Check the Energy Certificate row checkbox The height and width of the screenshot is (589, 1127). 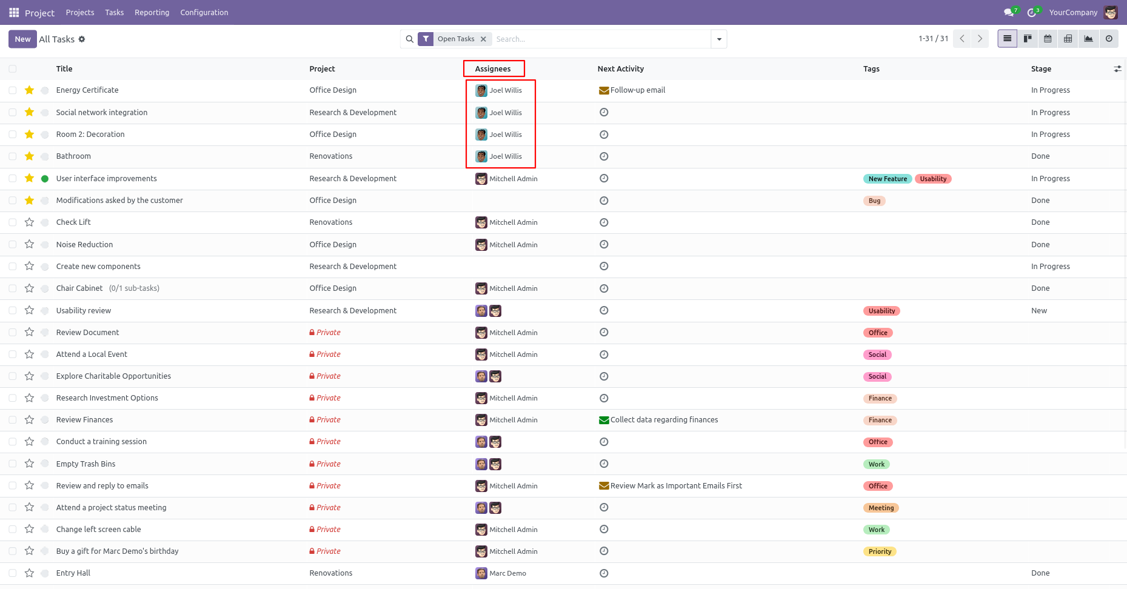coord(13,90)
